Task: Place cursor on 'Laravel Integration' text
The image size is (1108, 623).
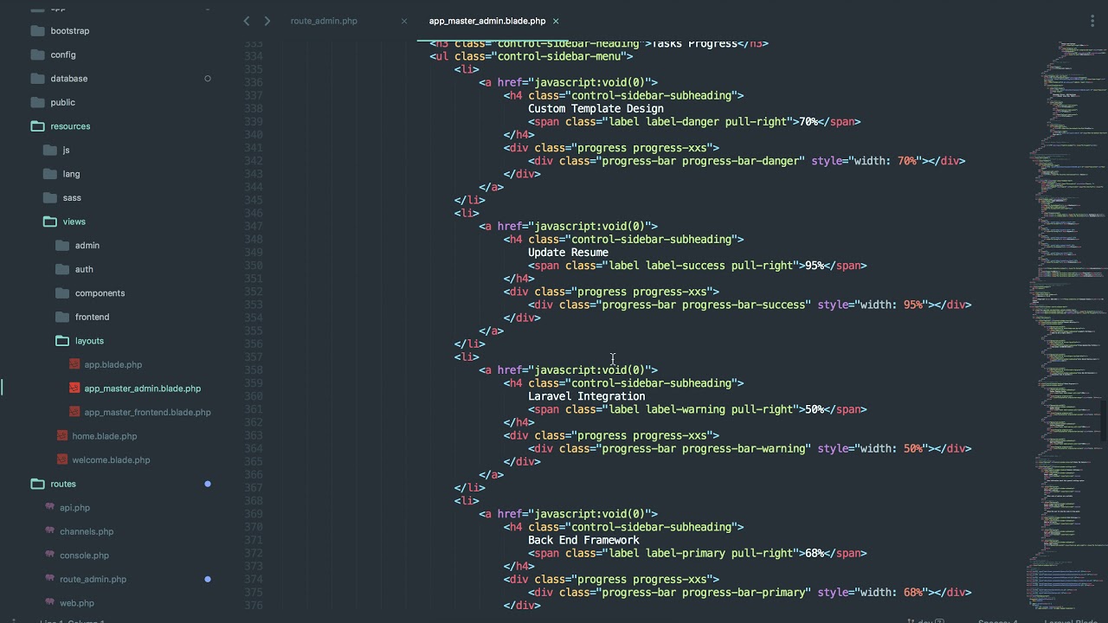Action: (x=586, y=396)
